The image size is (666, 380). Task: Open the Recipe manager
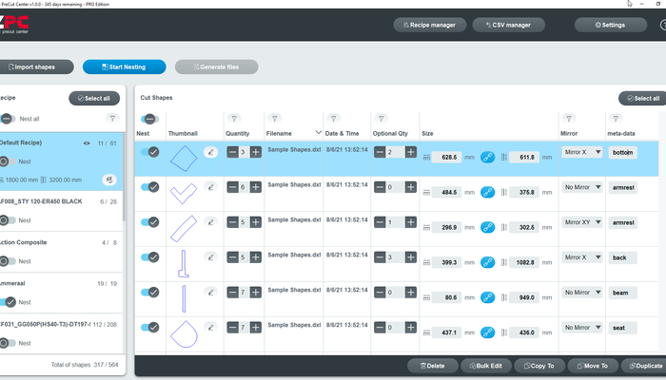429,25
